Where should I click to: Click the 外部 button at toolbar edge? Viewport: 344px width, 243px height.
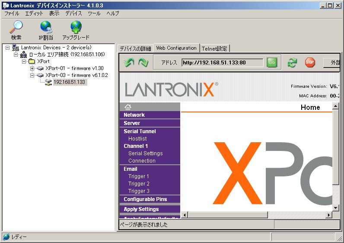331,63
